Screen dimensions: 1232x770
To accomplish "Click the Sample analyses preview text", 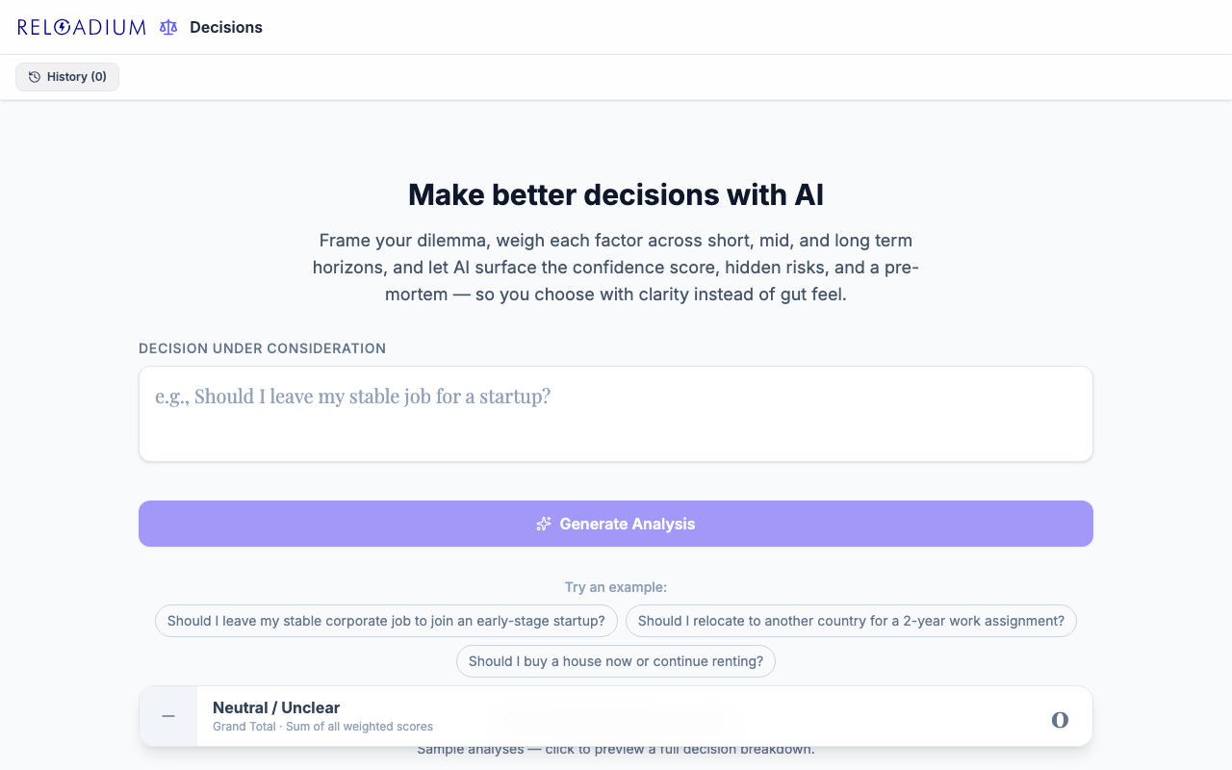I will point(616,750).
